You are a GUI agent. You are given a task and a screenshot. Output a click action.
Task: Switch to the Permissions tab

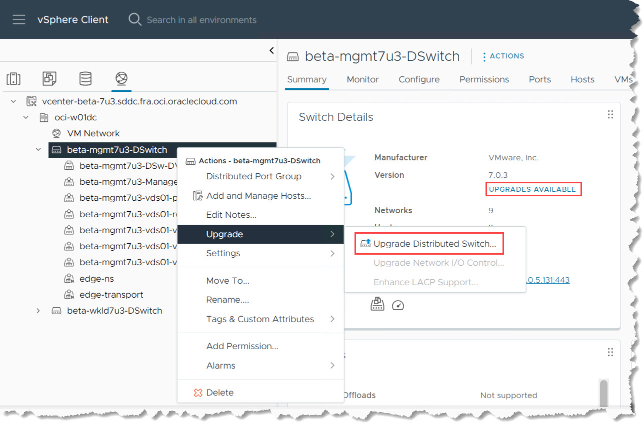coord(484,79)
